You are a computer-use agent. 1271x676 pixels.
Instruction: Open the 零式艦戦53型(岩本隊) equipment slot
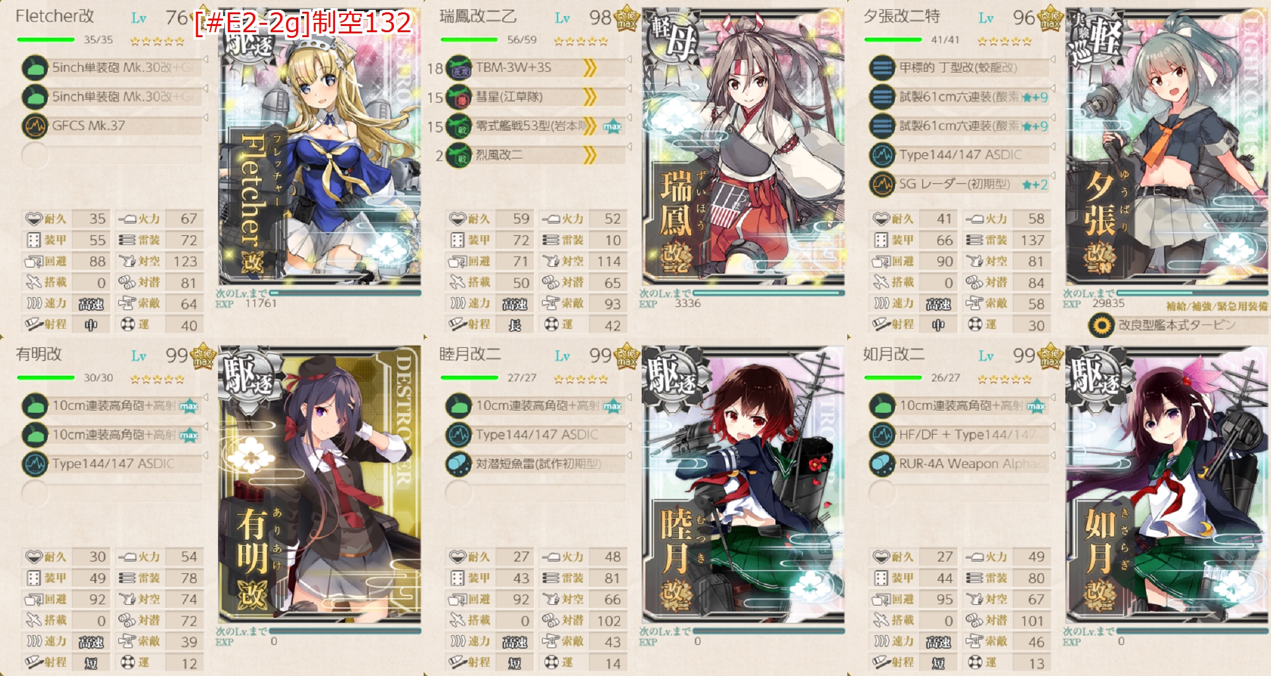click(535, 126)
